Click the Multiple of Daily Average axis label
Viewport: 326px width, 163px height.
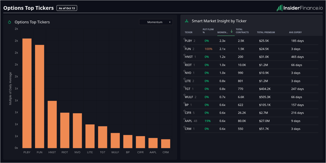(10, 89)
